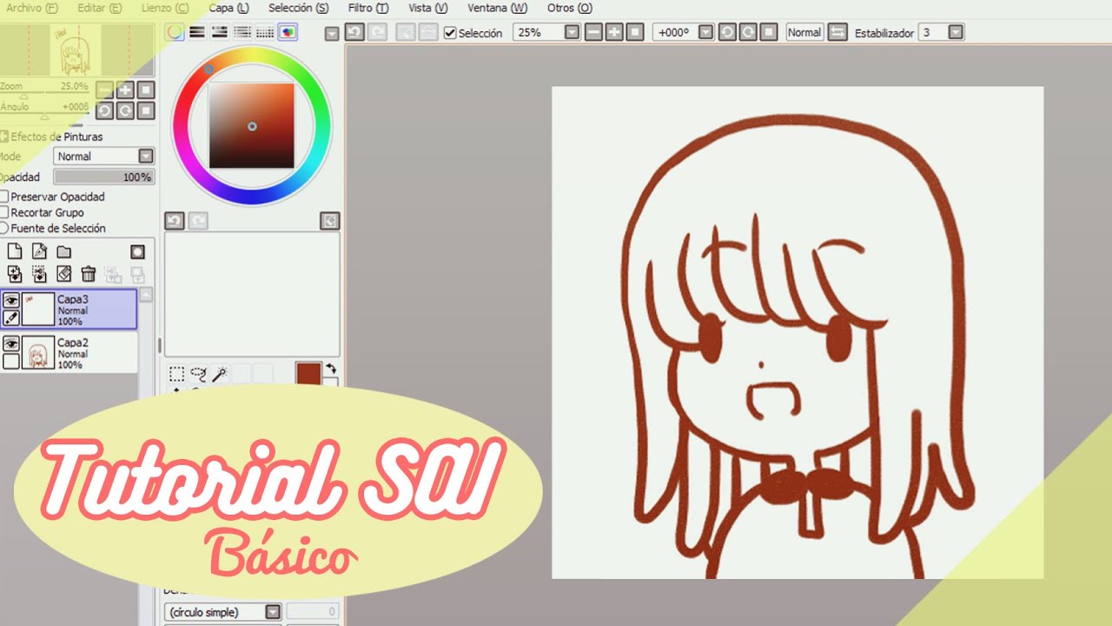Click the redo arrow in the top toolbar
This screenshot has width=1112, height=626.
coord(377,32)
